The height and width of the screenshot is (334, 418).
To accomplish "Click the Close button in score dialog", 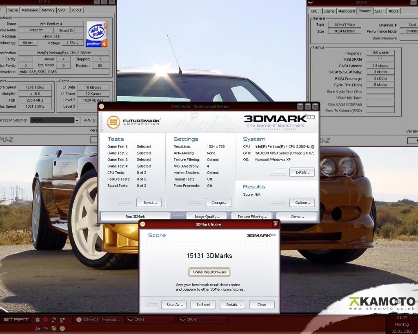I will 262,305.
